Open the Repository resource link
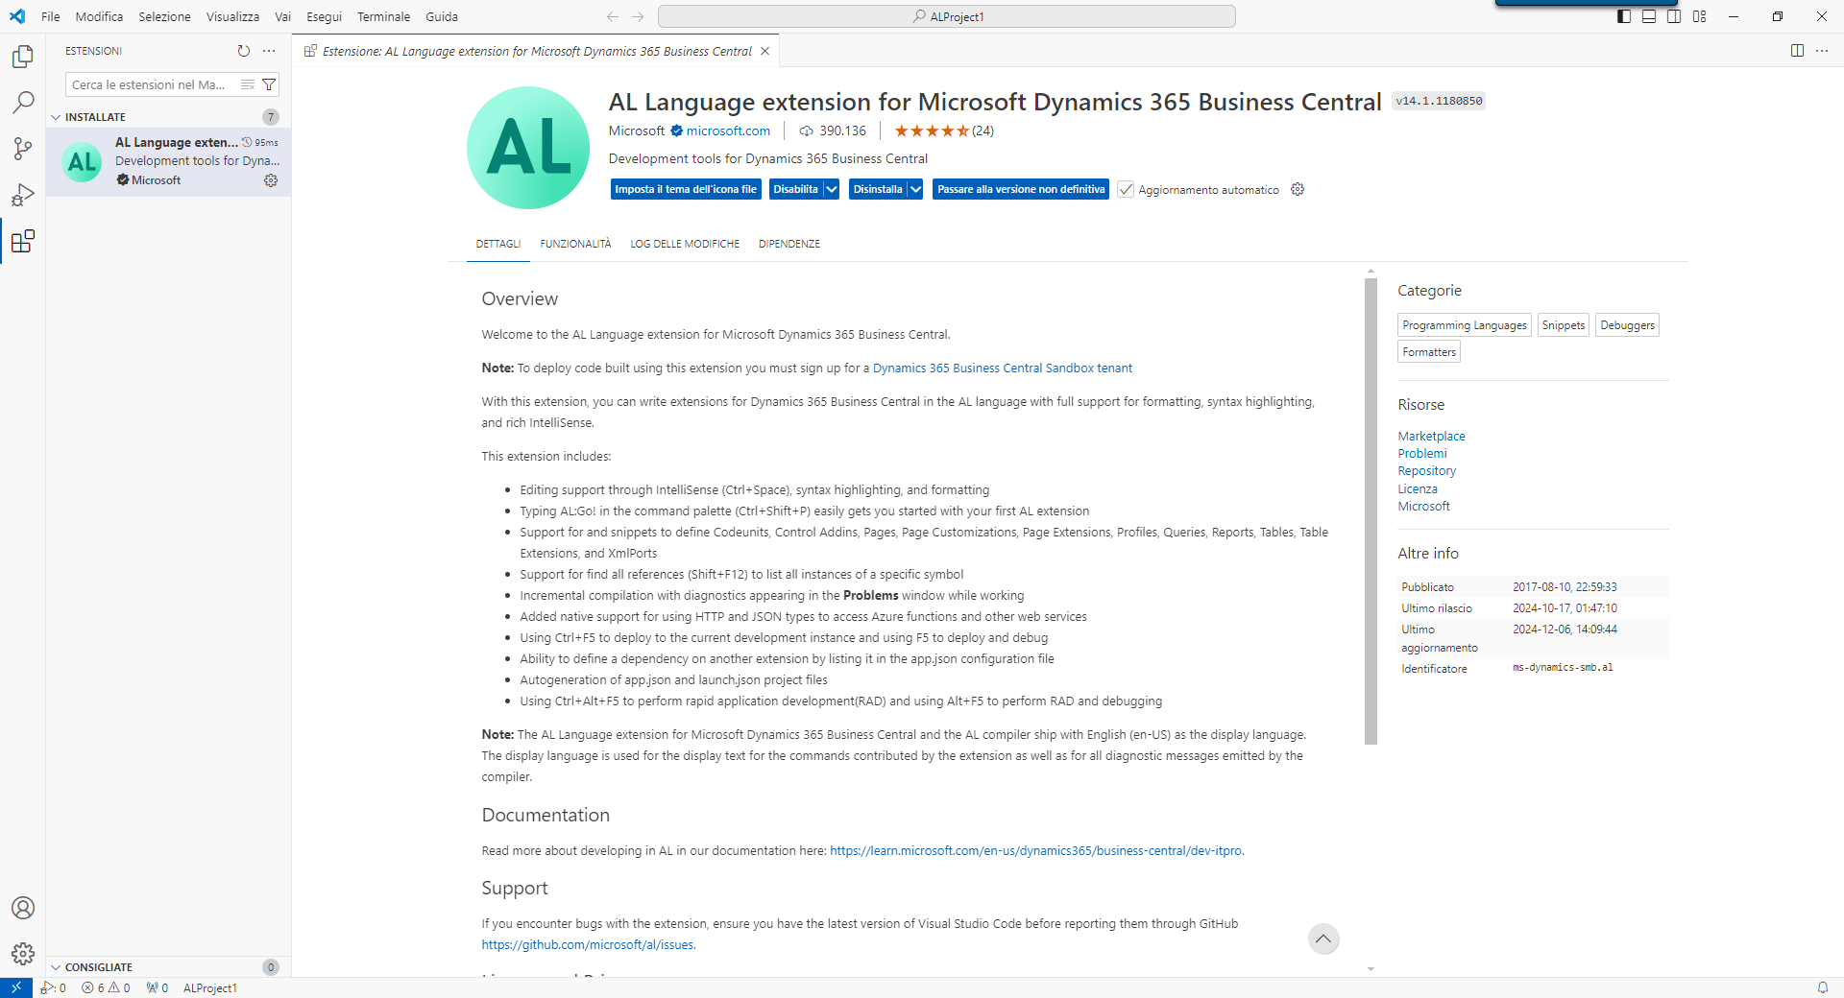The width and height of the screenshot is (1844, 998). 1426,471
